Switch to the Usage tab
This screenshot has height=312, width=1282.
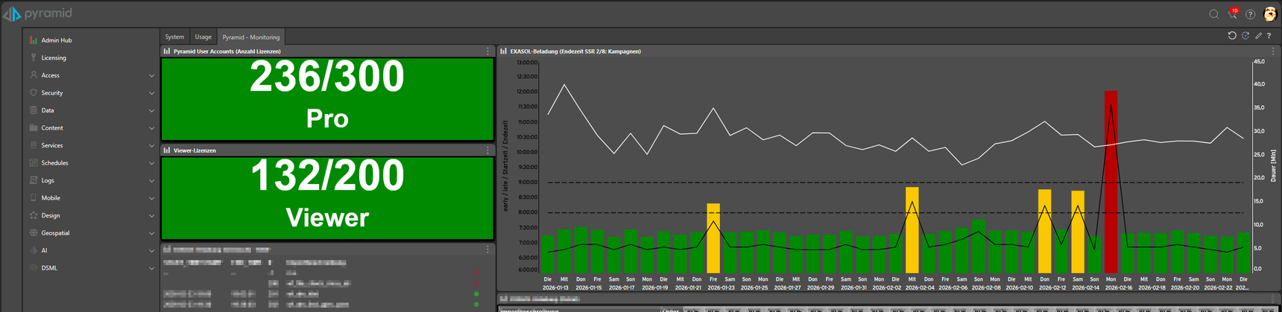(x=203, y=37)
